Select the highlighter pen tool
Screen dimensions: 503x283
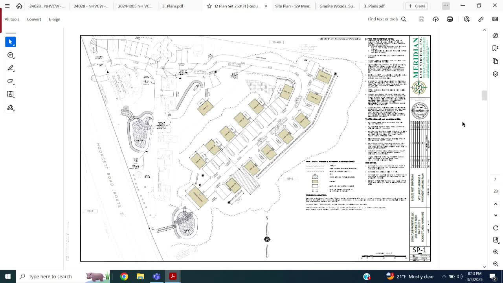point(11,68)
